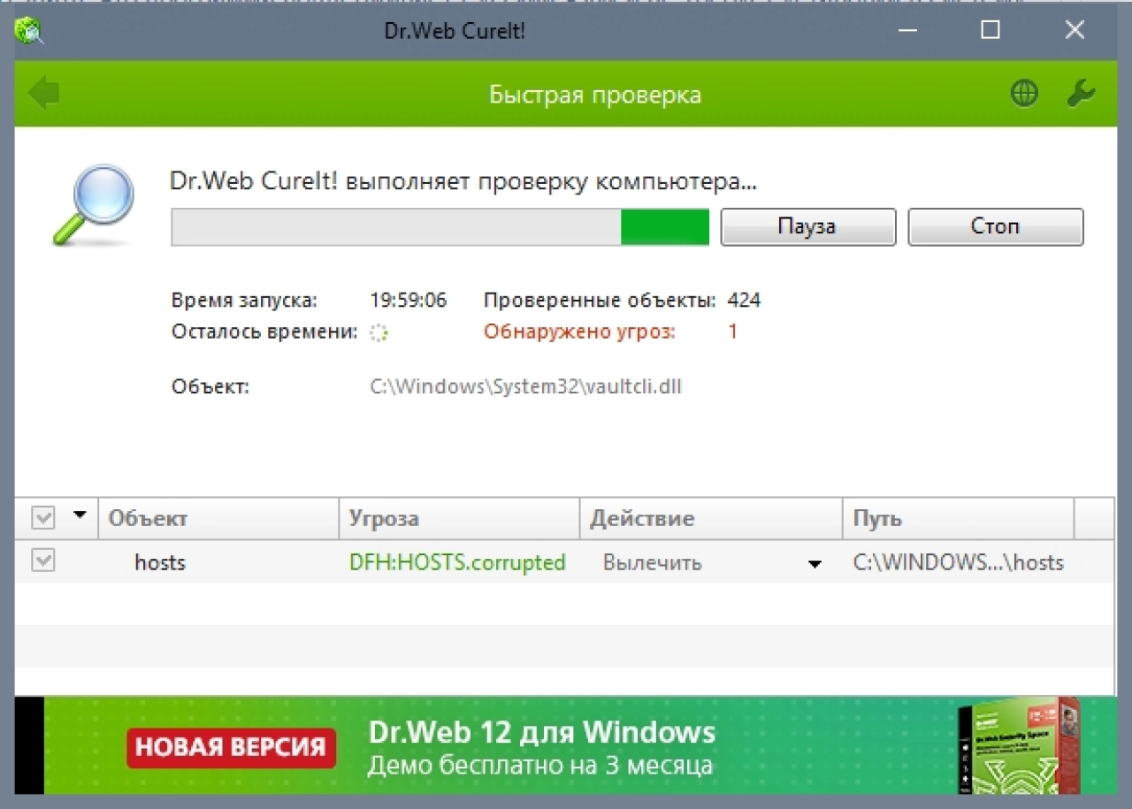This screenshot has height=809, width=1132.
Task: Open the select-all dropdown arrow in header
Action: pos(80,515)
